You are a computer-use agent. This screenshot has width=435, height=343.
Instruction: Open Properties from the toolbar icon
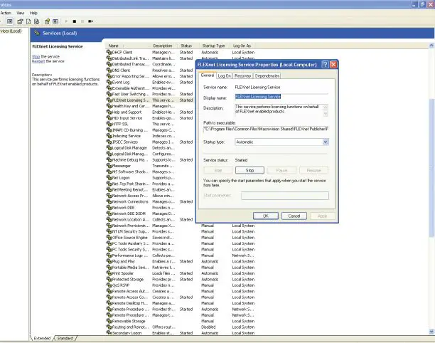click(20, 21)
